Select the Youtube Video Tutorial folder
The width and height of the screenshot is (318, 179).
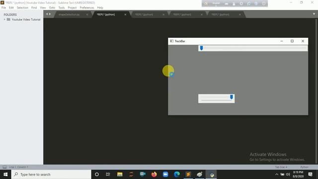[26, 19]
